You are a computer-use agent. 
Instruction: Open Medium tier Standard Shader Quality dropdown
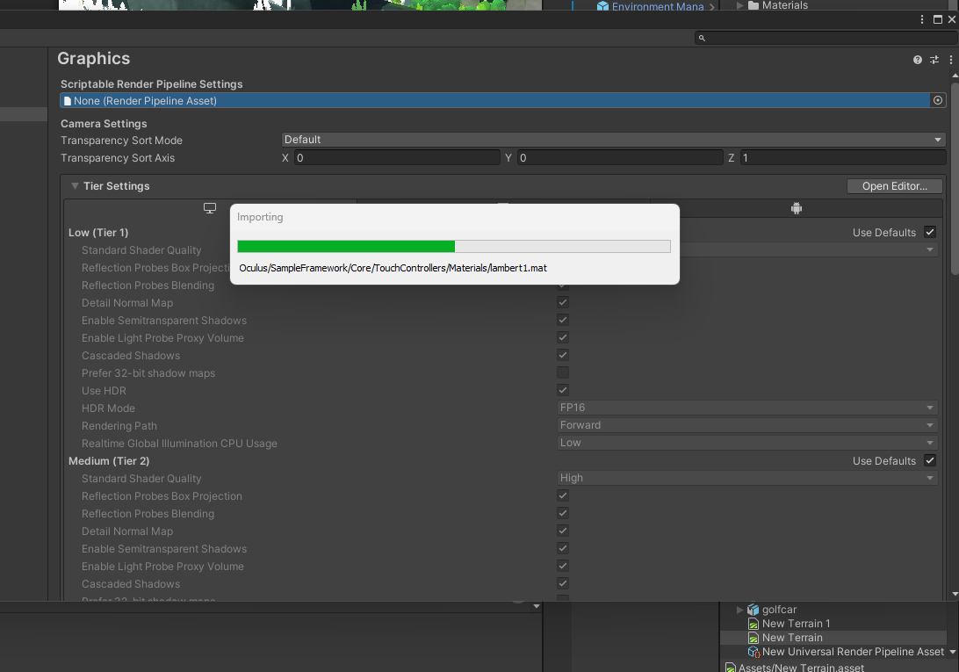(747, 477)
